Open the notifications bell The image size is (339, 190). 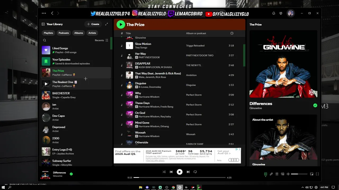coord(274,13)
